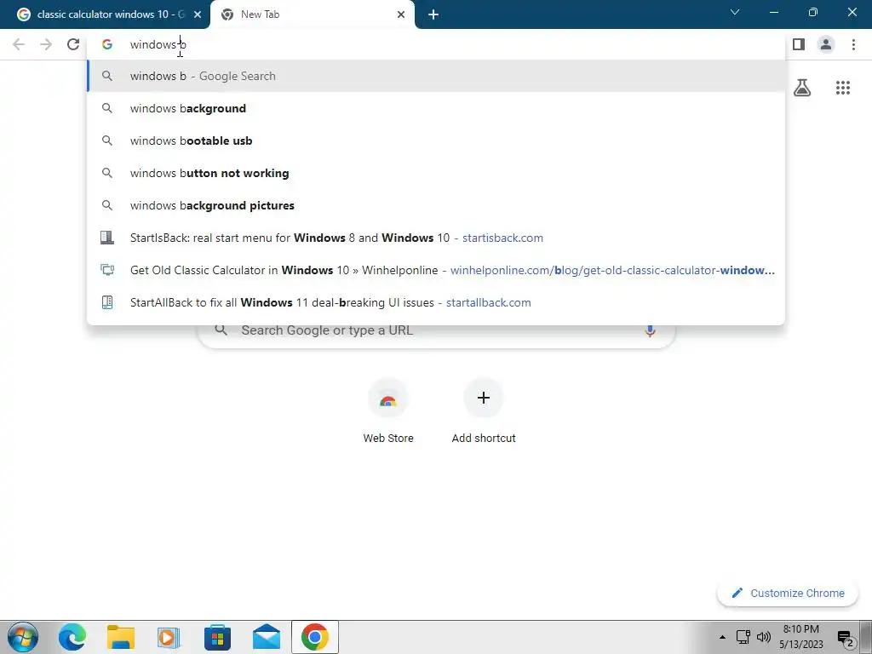This screenshot has width=872, height=654.
Task: Open Chrome's three-dot menu
Action: click(853, 44)
